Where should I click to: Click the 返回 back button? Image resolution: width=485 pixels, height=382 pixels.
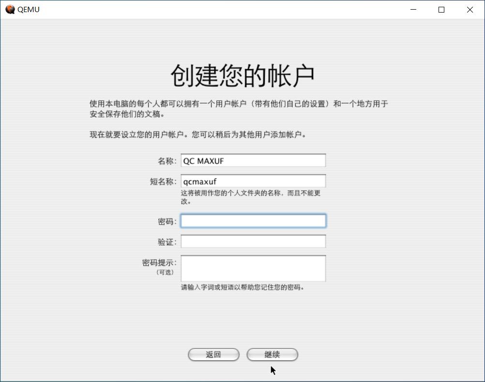click(x=213, y=354)
